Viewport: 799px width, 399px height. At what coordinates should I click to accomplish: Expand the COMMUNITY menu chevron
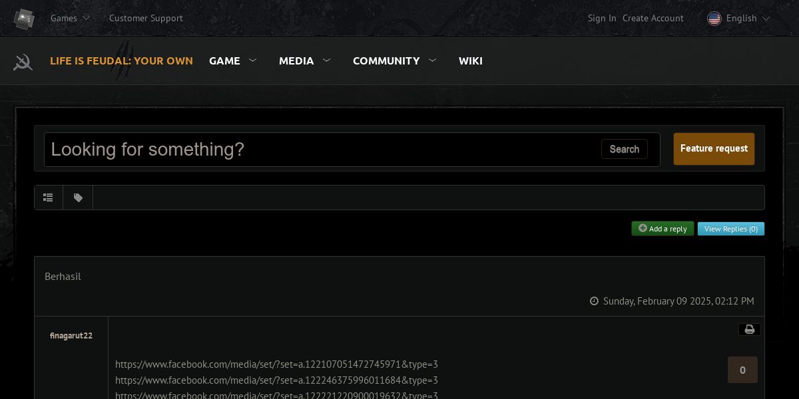click(432, 60)
